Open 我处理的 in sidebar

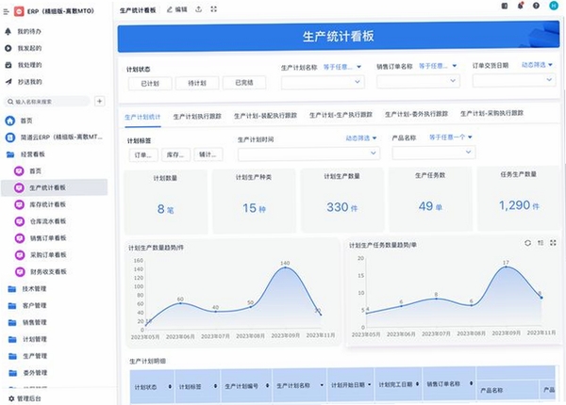point(24,65)
